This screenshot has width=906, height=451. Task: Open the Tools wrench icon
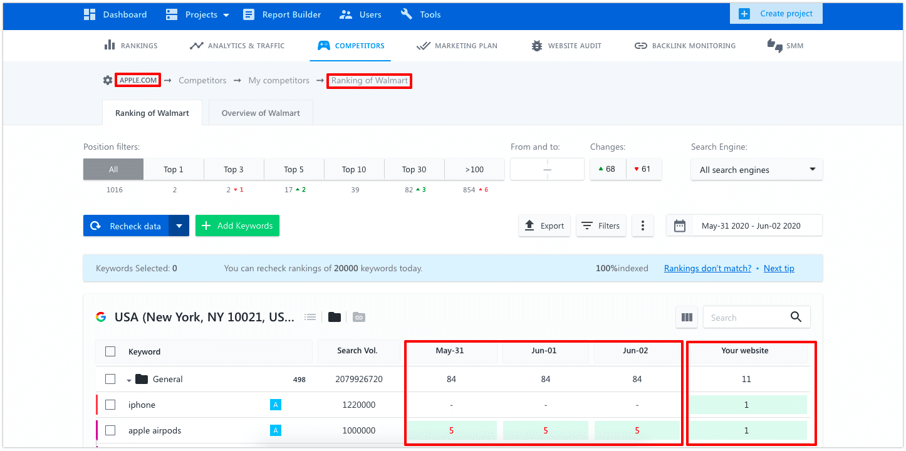tap(407, 14)
